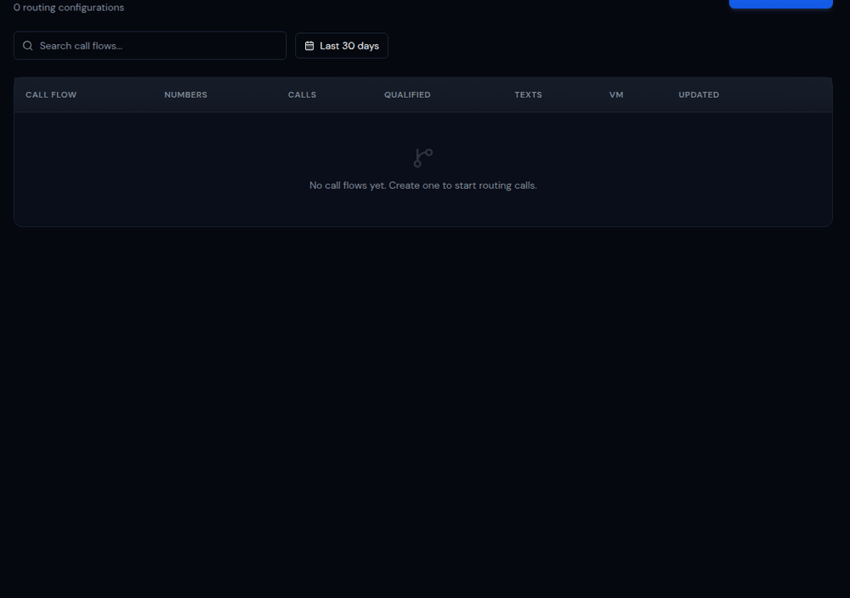This screenshot has width=850, height=598.
Task: Sort by the CALL FLOW column header
Action: pyautogui.click(x=51, y=94)
